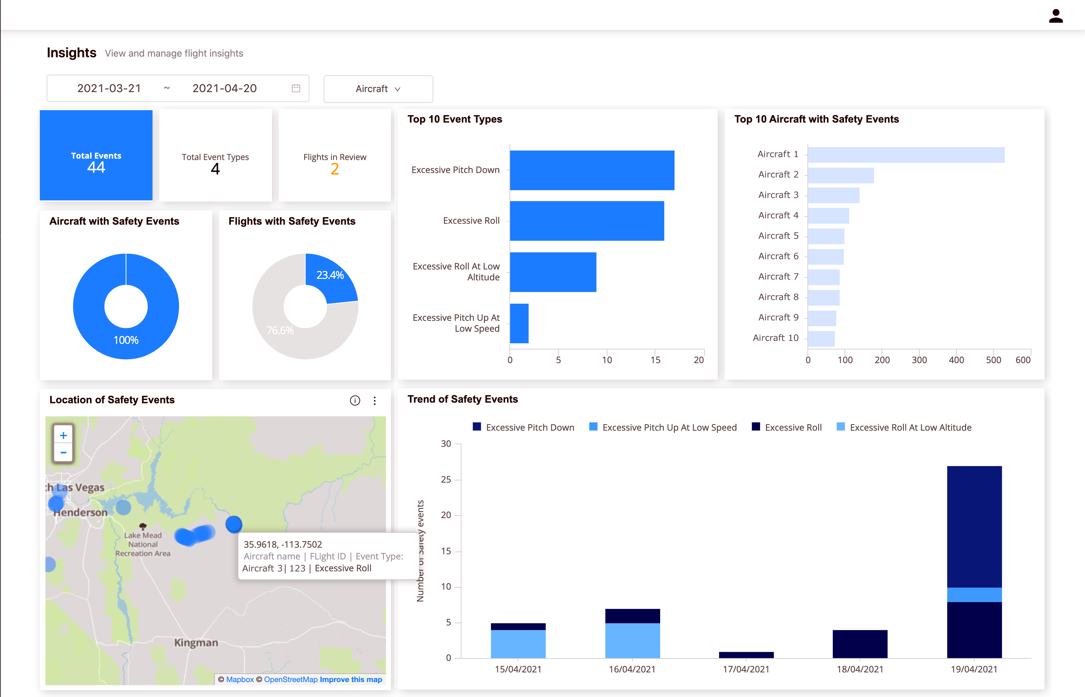Toggle Excessive Pitch Up At Low Speed legend
The image size is (1085, 697).
pos(663,427)
